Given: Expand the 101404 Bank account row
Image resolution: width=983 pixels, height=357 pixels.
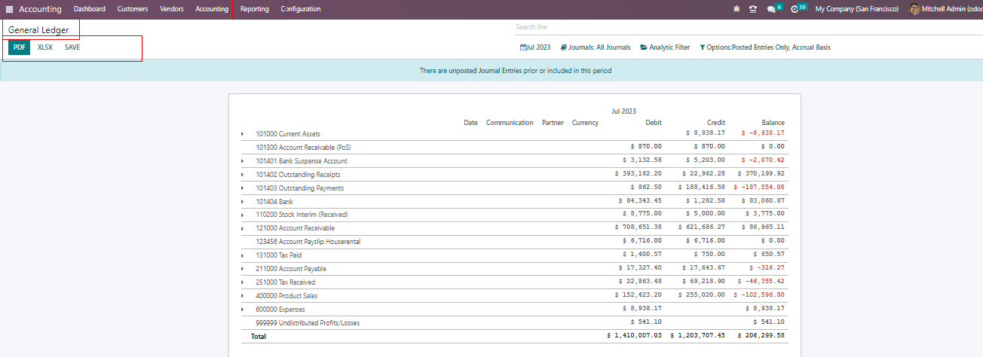Looking at the screenshot, I should (243, 202).
